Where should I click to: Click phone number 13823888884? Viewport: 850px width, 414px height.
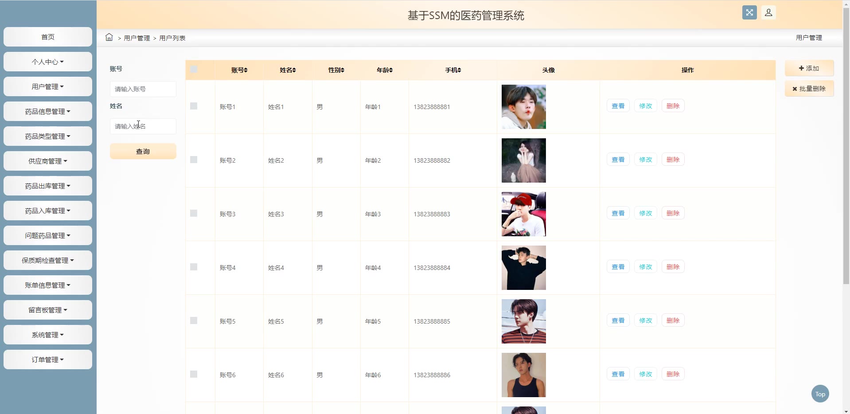tap(432, 268)
